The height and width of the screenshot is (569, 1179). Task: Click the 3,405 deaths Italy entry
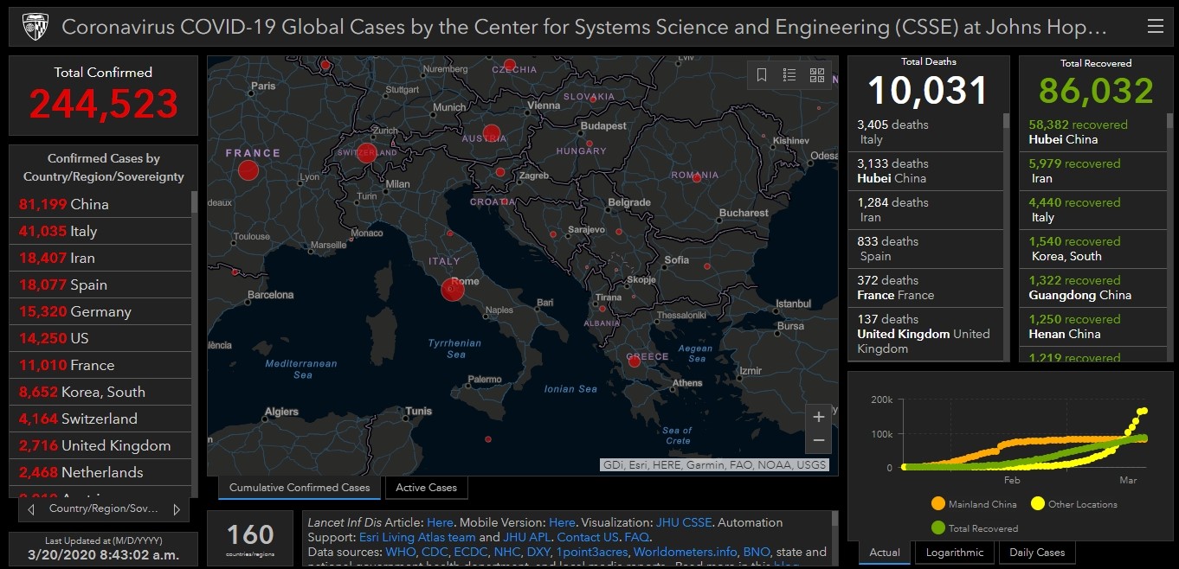click(925, 132)
